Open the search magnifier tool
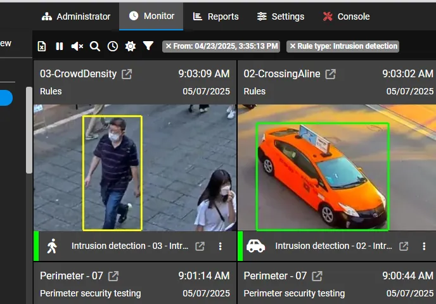The image size is (436, 304). coord(95,46)
